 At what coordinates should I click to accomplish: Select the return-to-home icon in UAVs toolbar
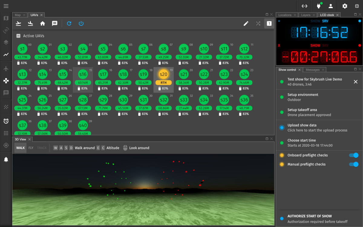(42, 23)
